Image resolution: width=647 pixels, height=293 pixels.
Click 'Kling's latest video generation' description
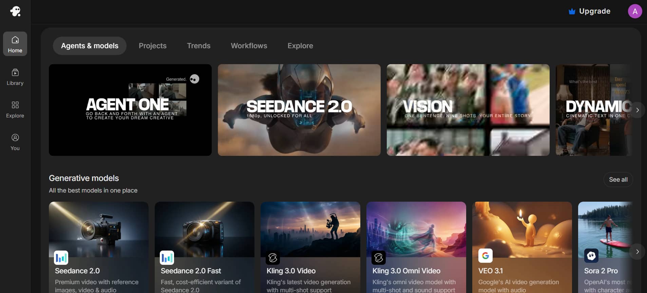[x=308, y=282]
